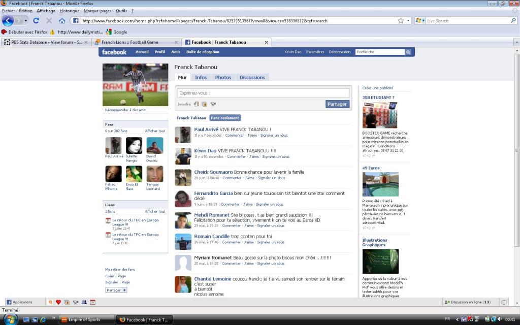This screenshot has width=520, height=325.
Task: Click the Kaspersky icon in the system tray
Action: tap(470, 319)
